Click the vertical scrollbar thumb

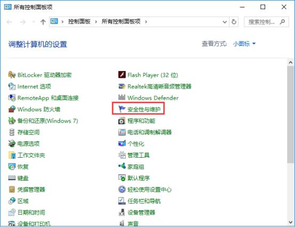291,115
